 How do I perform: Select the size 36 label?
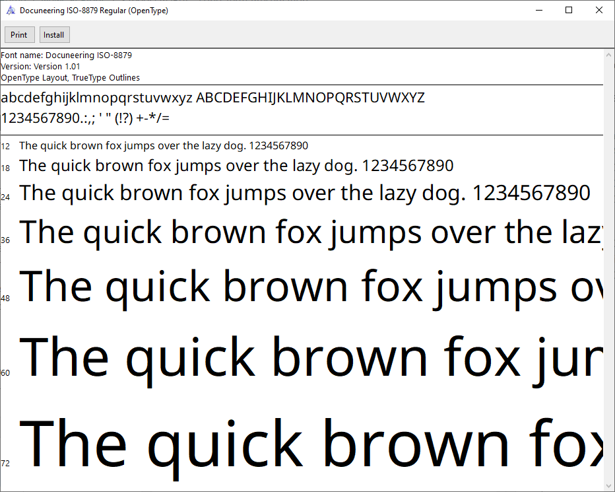point(5,240)
